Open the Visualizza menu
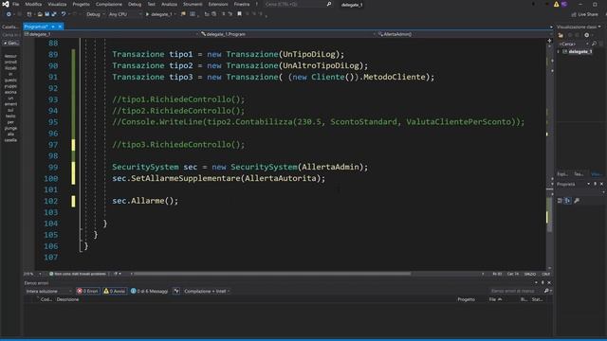Screen dimensions: 607x341 tap(57, 4)
